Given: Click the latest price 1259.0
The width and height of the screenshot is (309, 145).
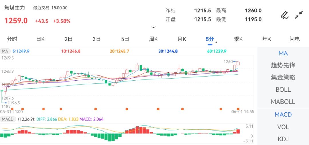Looking at the screenshot, I should pyautogui.click(x=16, y=21).
